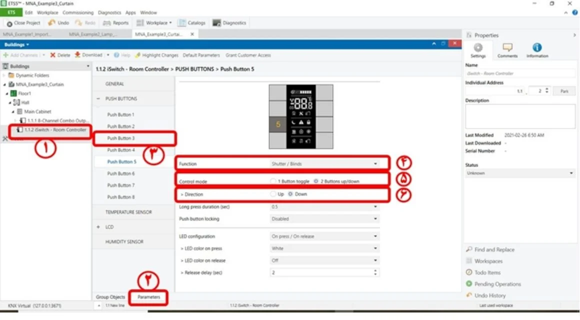The height and width of the screenshot is (320, 580).
Task: Open Long press duration dropdown
Action: pyautogui.click(x=325, y=207)
